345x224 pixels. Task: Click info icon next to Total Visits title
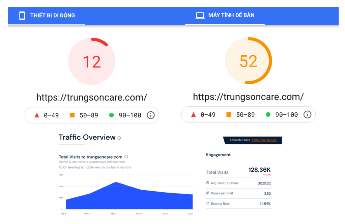coord(126,157)
